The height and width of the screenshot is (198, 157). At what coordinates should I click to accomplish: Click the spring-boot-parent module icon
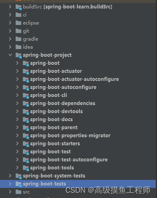pos(26,128)
